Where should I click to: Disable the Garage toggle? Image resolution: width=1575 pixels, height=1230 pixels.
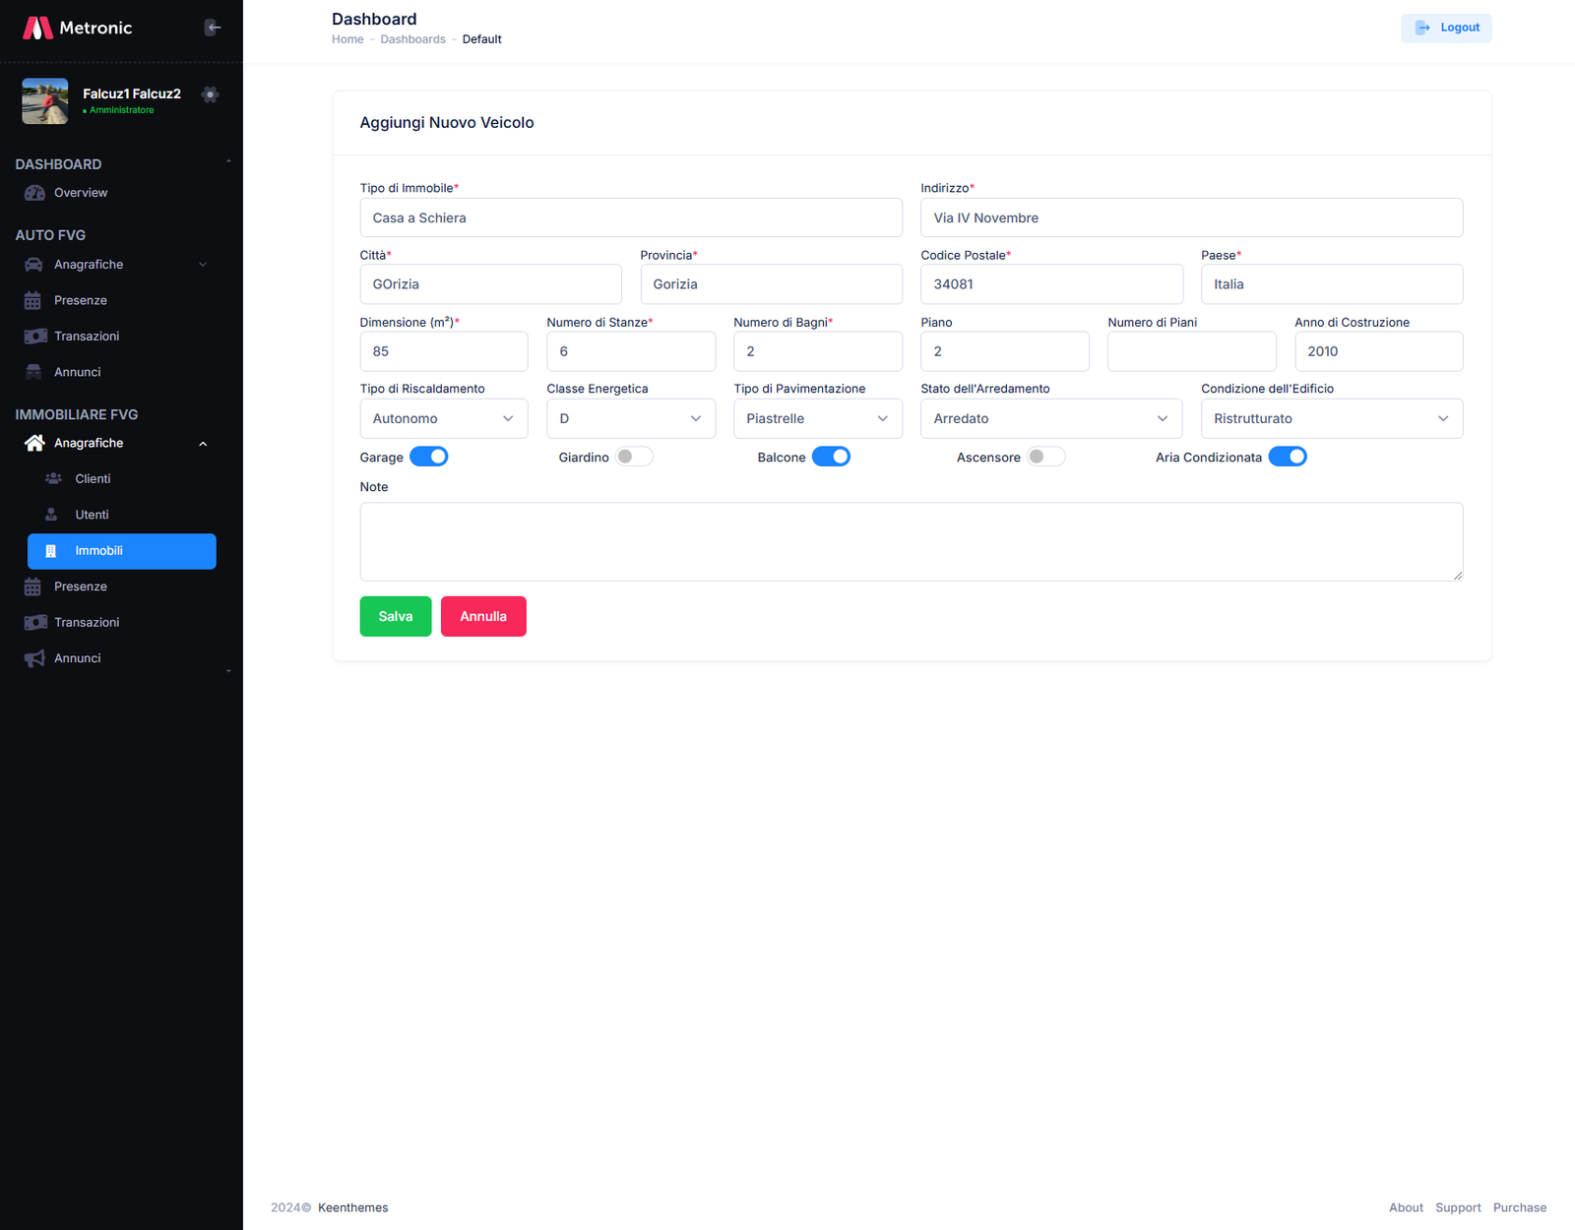(429, 457)
